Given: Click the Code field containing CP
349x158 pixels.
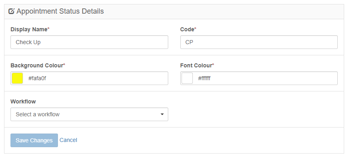Looking at the screenshot, I should click(x=259, y=42).
